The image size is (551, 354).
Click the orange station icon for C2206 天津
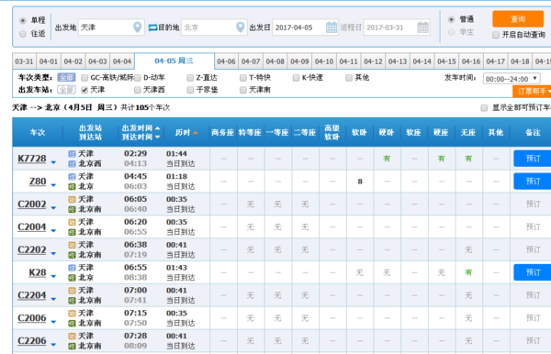72,336
